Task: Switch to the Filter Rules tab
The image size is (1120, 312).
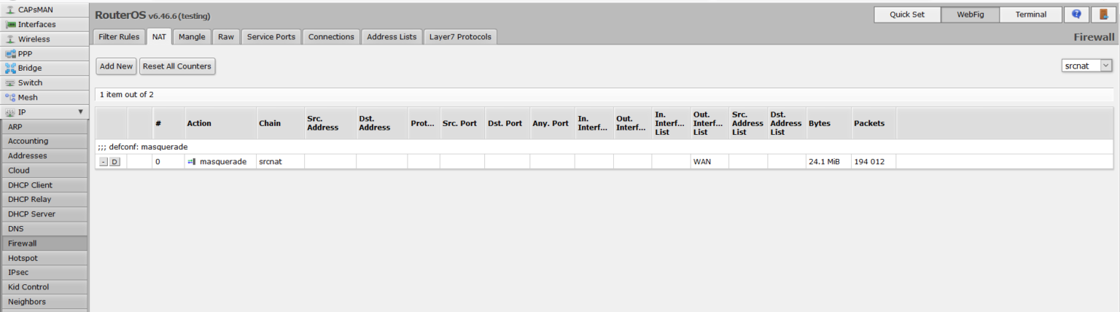Action: tap(119, 36)
